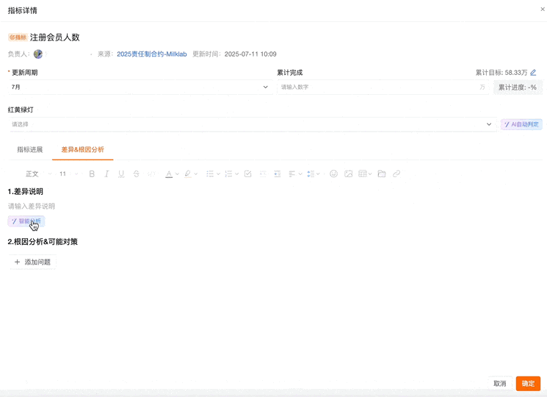Insert a checkbox task list
547x397 pixels.
click(x=247, y=174)
